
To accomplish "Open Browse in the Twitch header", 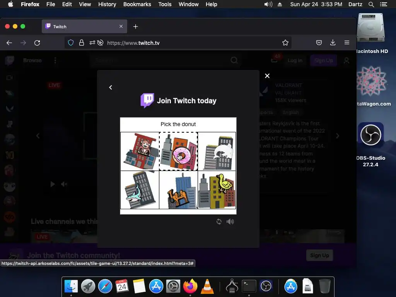I will click(x=32, y=60).
